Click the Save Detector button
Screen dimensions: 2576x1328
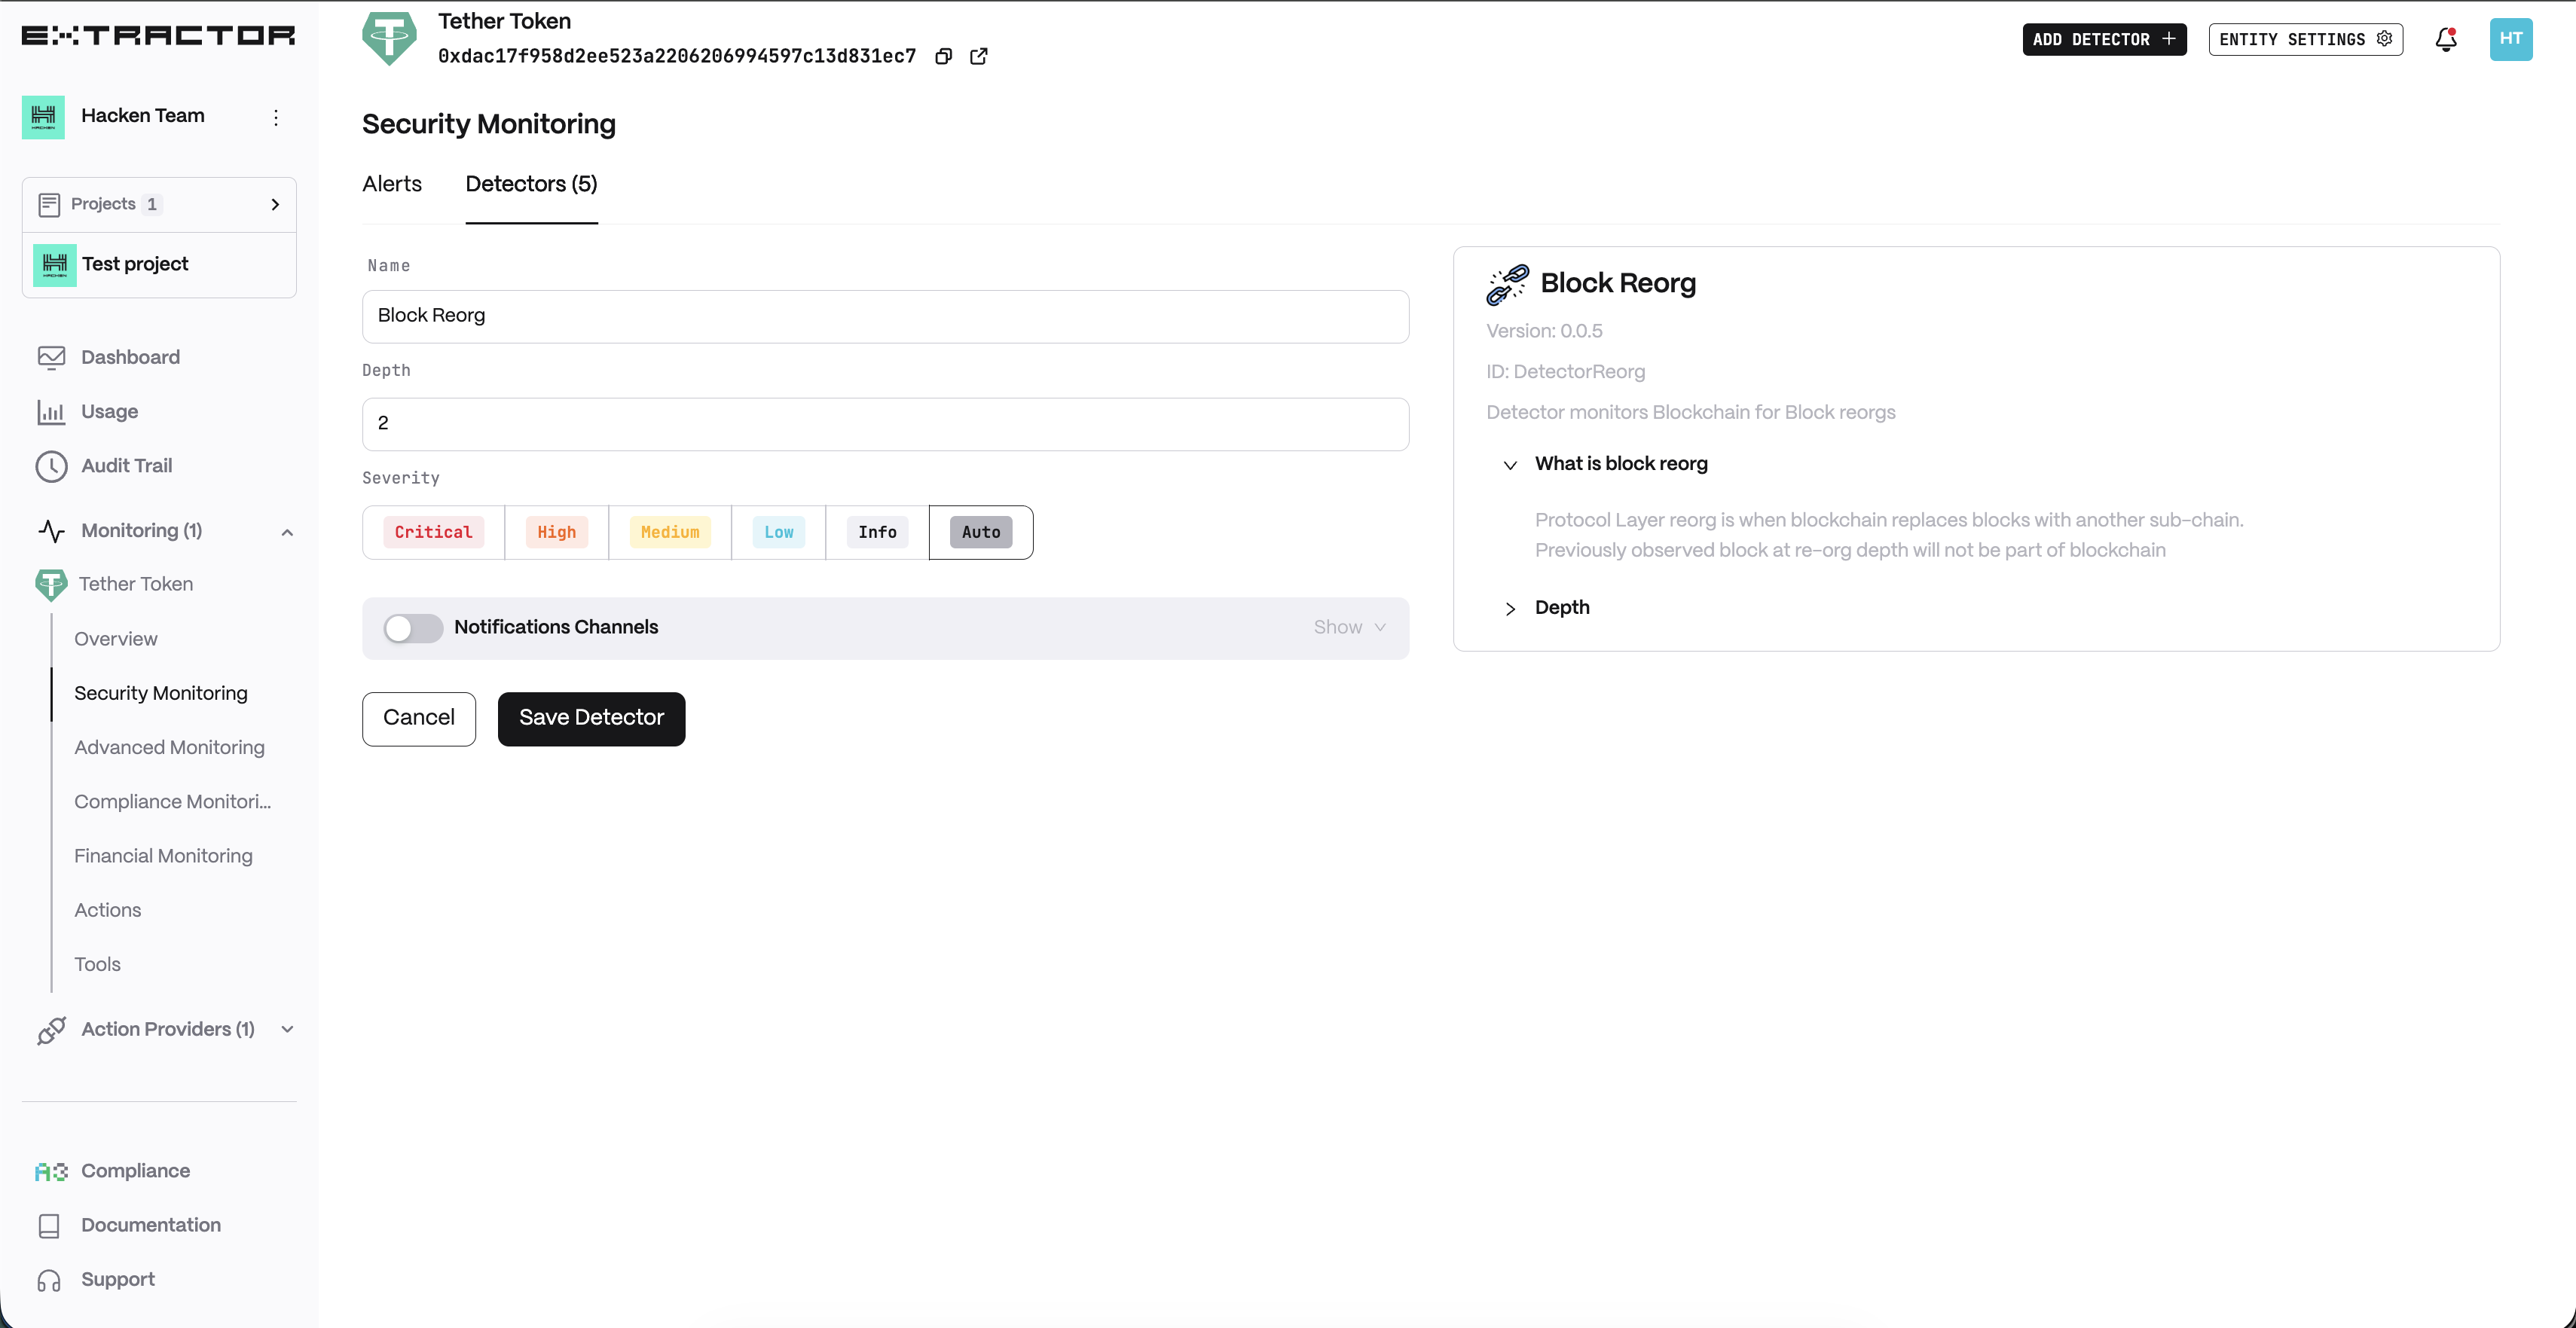pos(591,718)
